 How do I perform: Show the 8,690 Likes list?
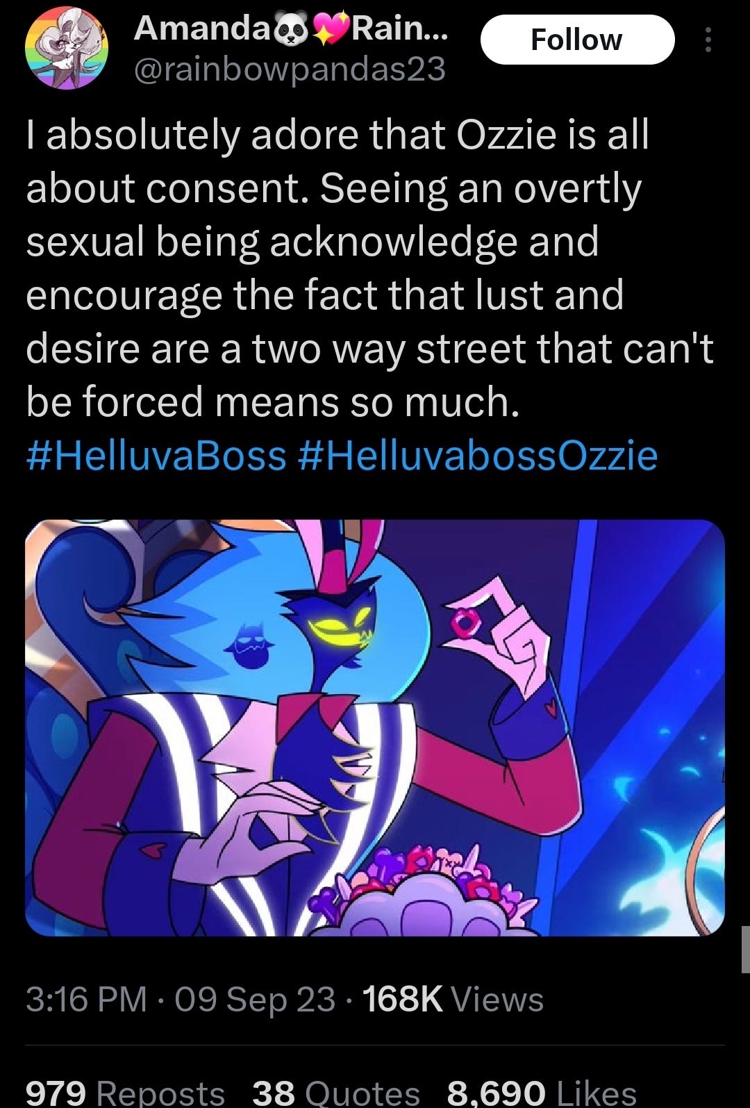click(542, 1092)
